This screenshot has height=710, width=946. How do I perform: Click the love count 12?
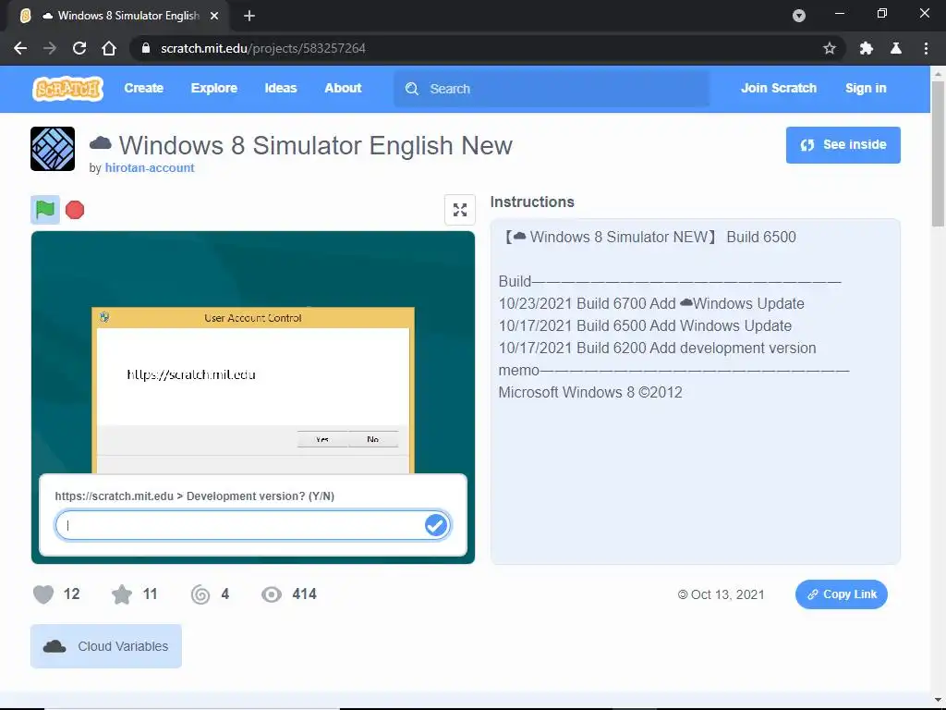click(71, 594)
